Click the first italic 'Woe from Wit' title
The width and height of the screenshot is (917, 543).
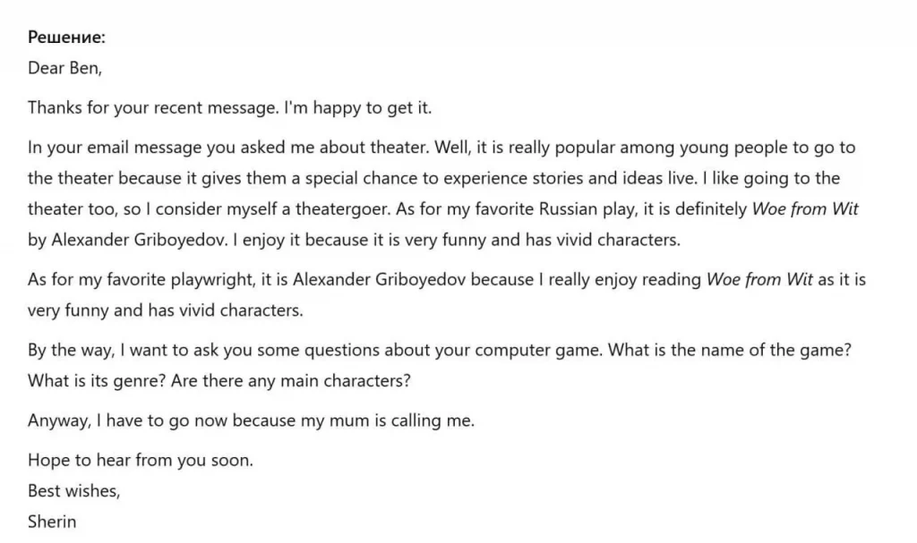click(805, 209)
